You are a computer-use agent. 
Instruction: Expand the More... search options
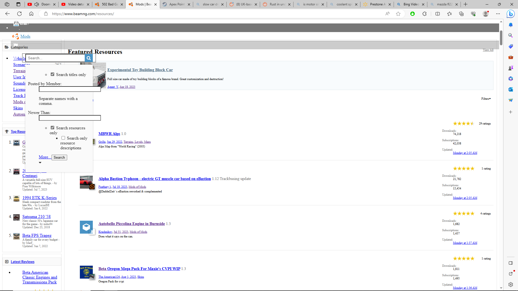point(44,157)
